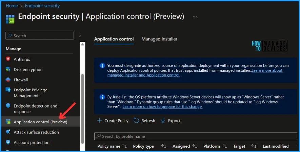Click the Manage section heading

tap(14, 49)
